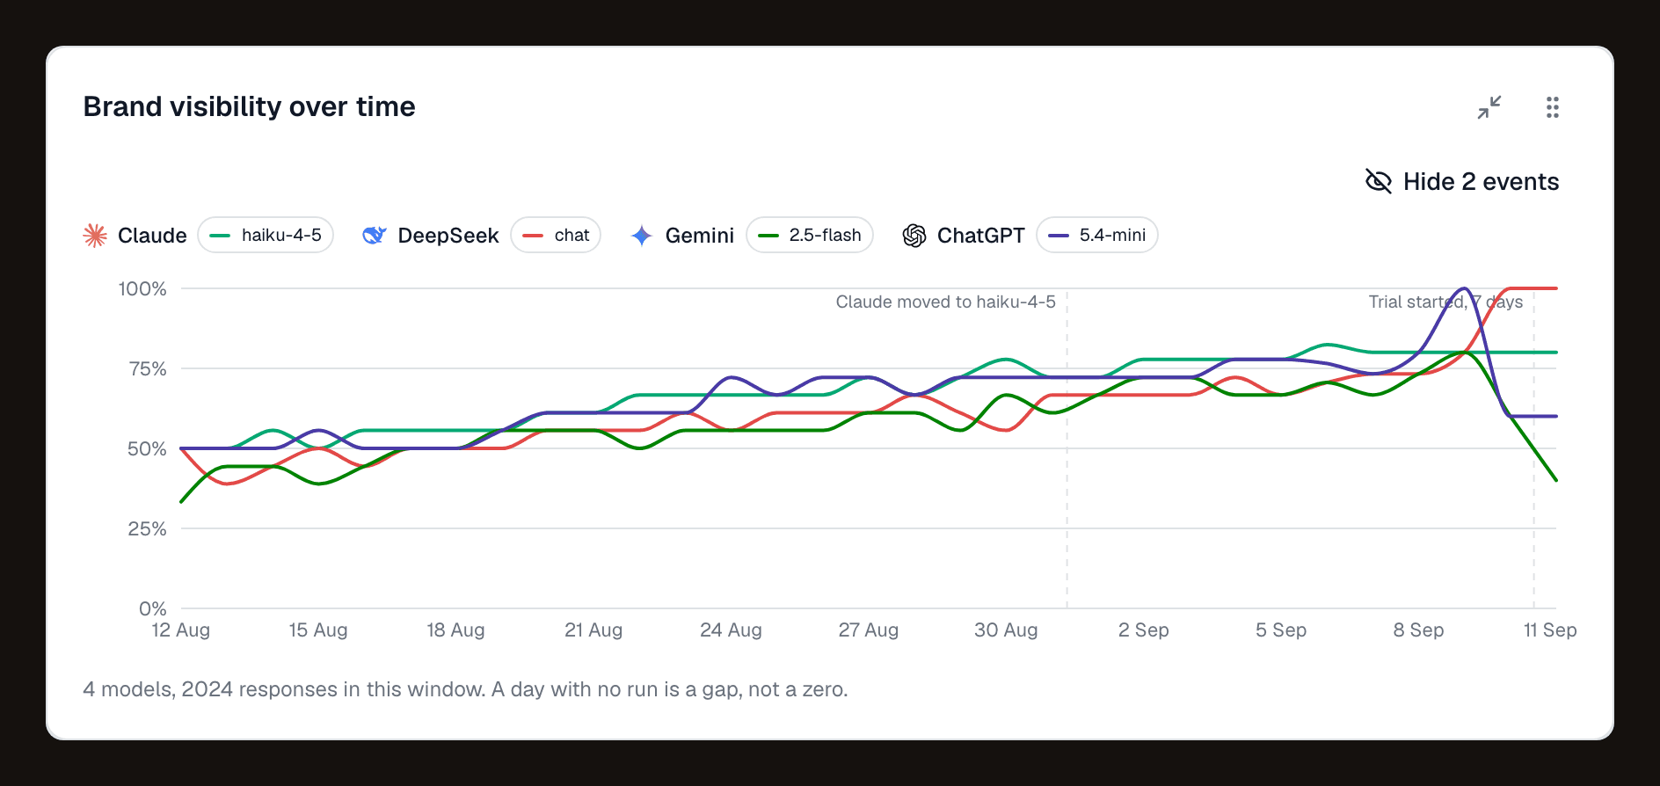Image resolution: width=1660 pixels, height=786 pixels.
Task: Click the 2 Sep x-axis label
Action: click(x=1144, y=630)
